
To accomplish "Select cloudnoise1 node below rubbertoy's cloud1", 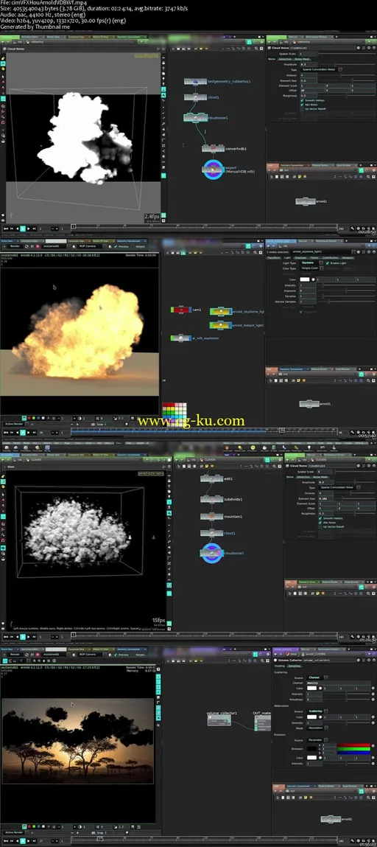I will click(x=194, y=117).
